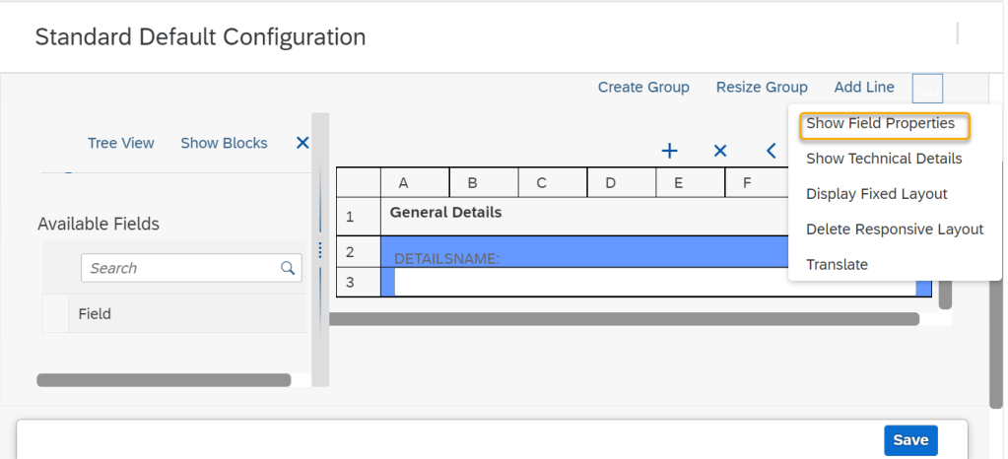Select Display Fixed Layout option

pos(876,194)
